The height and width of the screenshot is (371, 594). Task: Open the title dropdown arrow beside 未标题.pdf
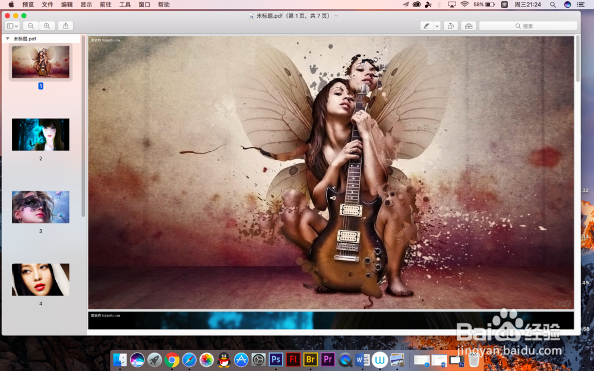click(x=336, y=16)
